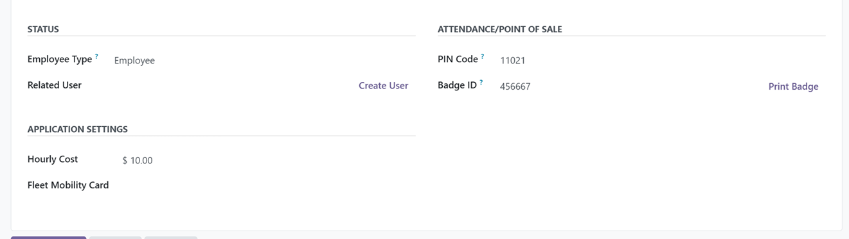The image size is (849, 239).
Task: Click the Related User label
Action: click(55, 85)
